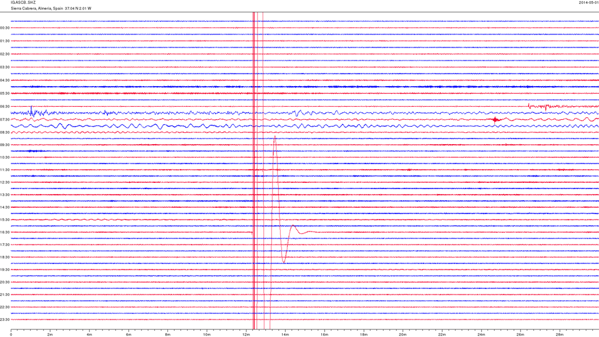The height and width of the screenshot is (337, 599).
Task: Select the 04:30 time label
Action: pos(5,81)
